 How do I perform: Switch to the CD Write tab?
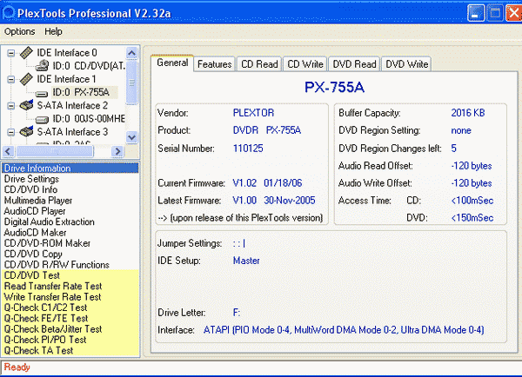tap(305, 63)
